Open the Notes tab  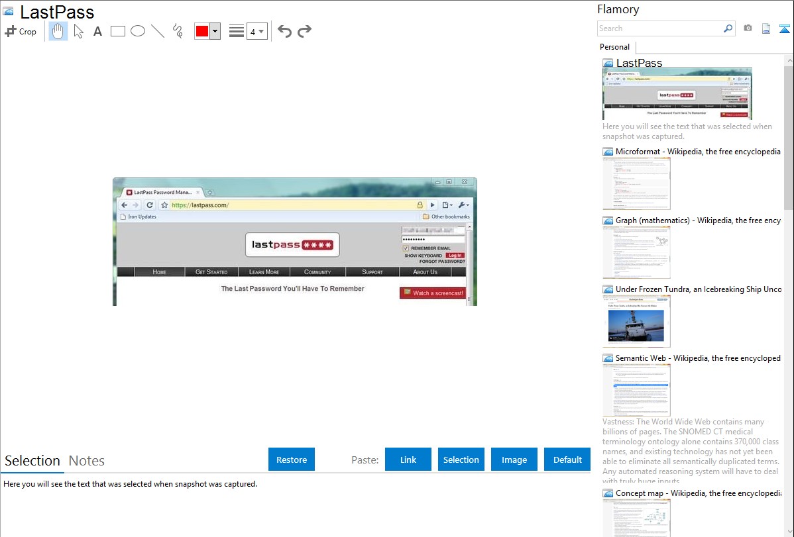pos(87,461)
